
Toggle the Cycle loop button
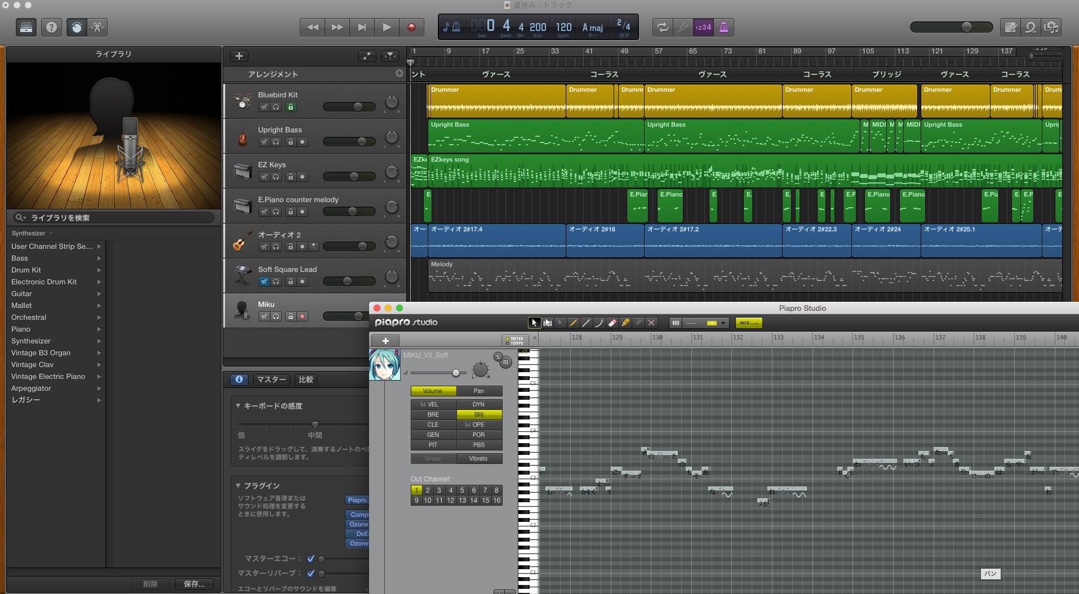[663, 27]
